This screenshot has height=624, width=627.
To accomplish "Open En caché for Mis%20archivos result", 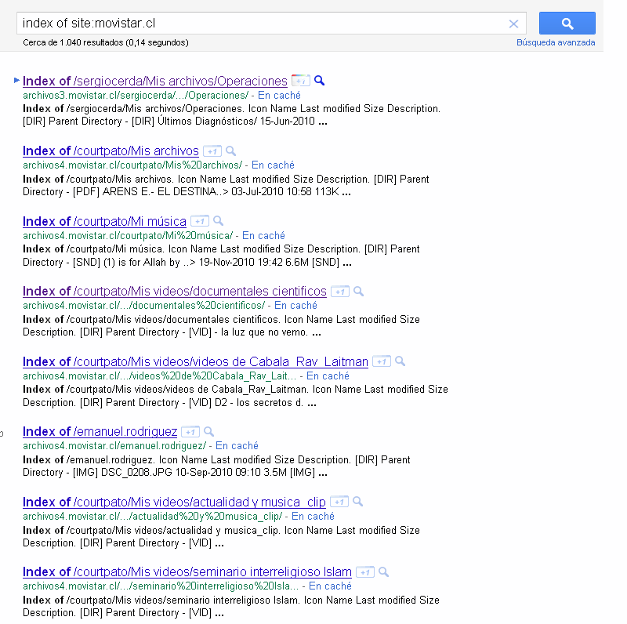I will tap(273, 165).
